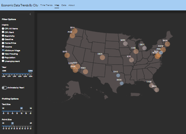Click the Economic Data Trends By City title
This screenshot has height=134, width=186.
point(20,5)
